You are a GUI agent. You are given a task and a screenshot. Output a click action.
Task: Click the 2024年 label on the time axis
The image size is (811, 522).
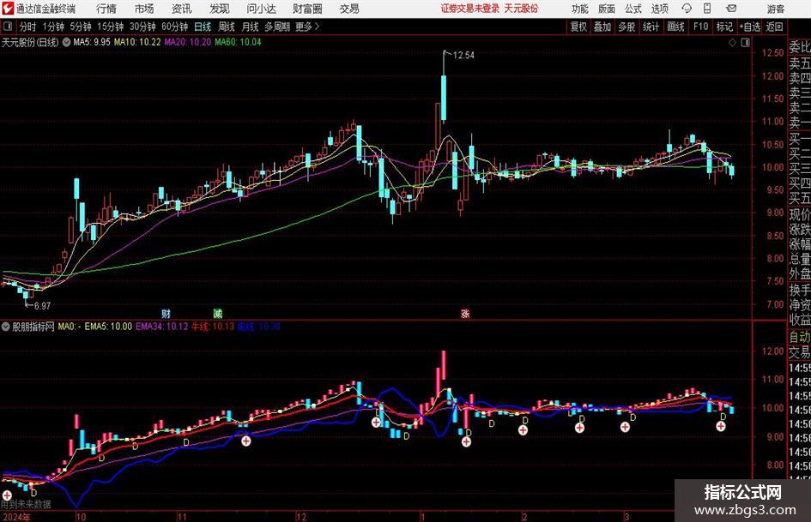click(15, 517)
